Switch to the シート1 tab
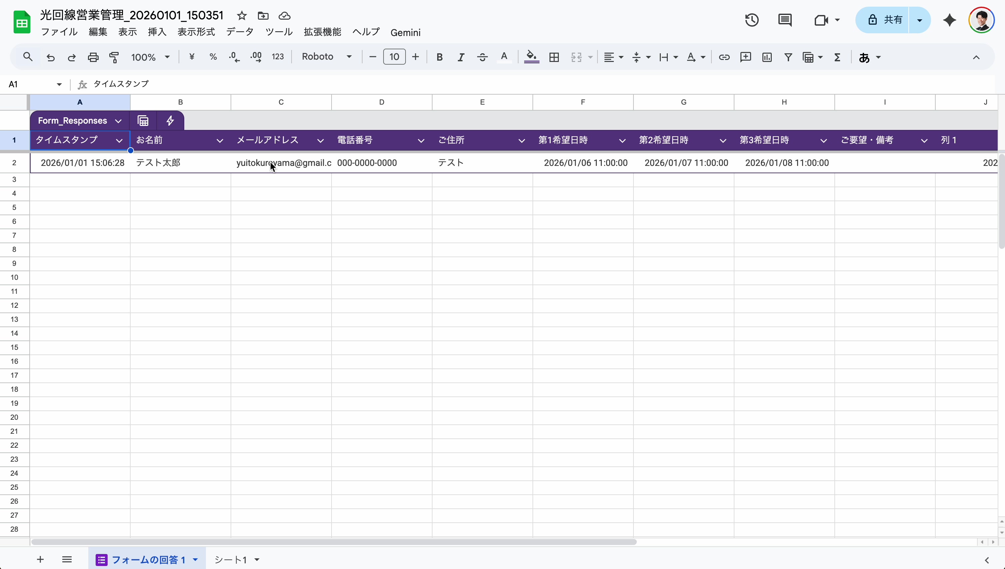1005x569 pixels. [x=231, y=560]
